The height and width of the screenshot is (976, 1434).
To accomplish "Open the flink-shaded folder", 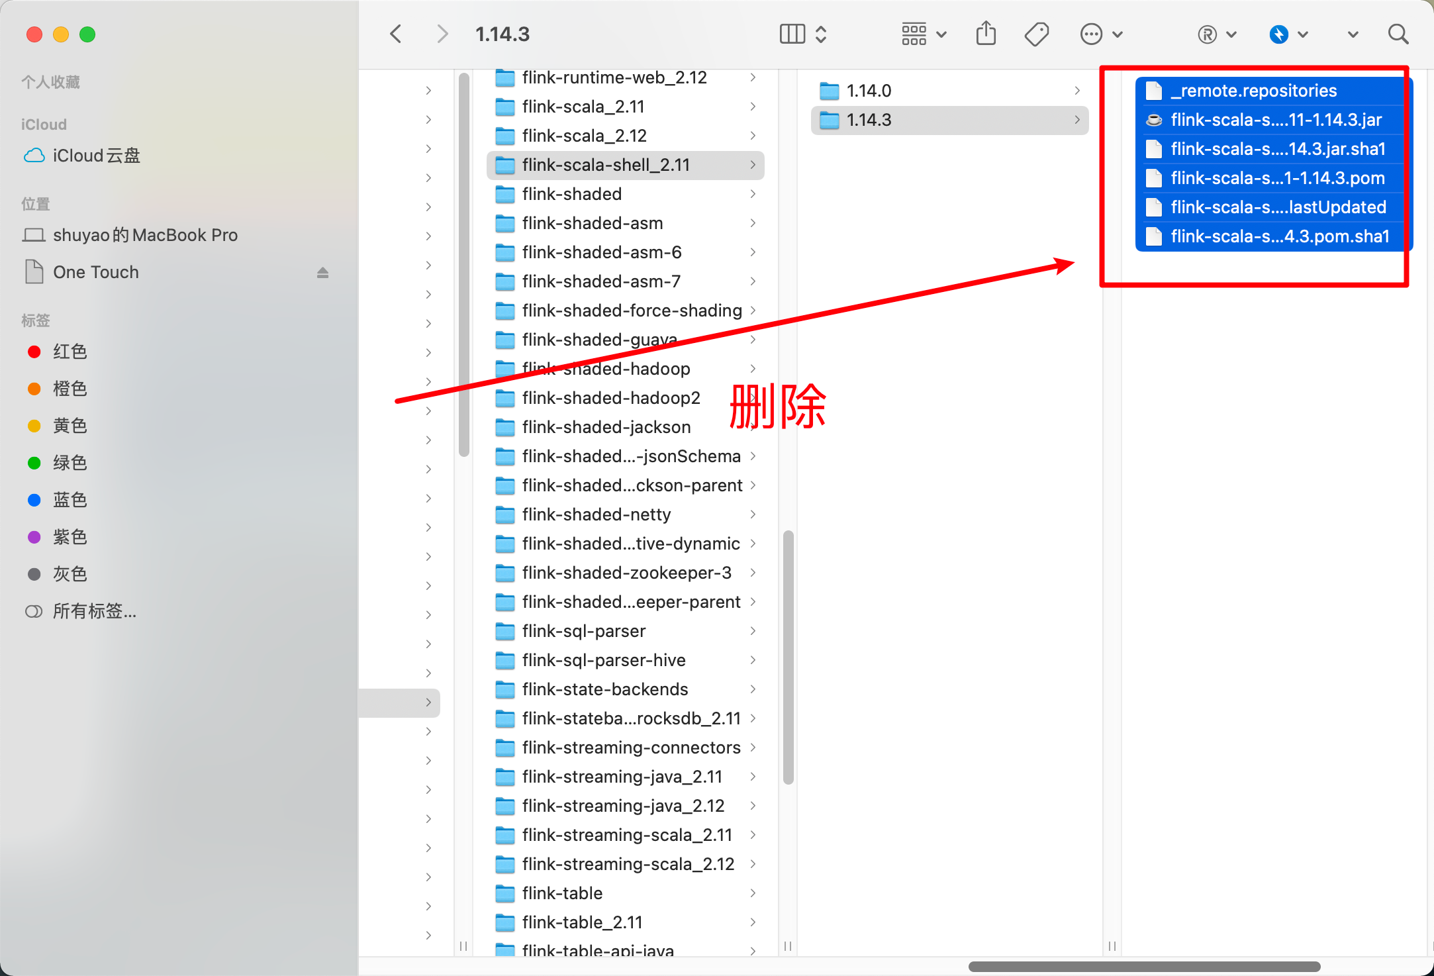I will (625, 194).
